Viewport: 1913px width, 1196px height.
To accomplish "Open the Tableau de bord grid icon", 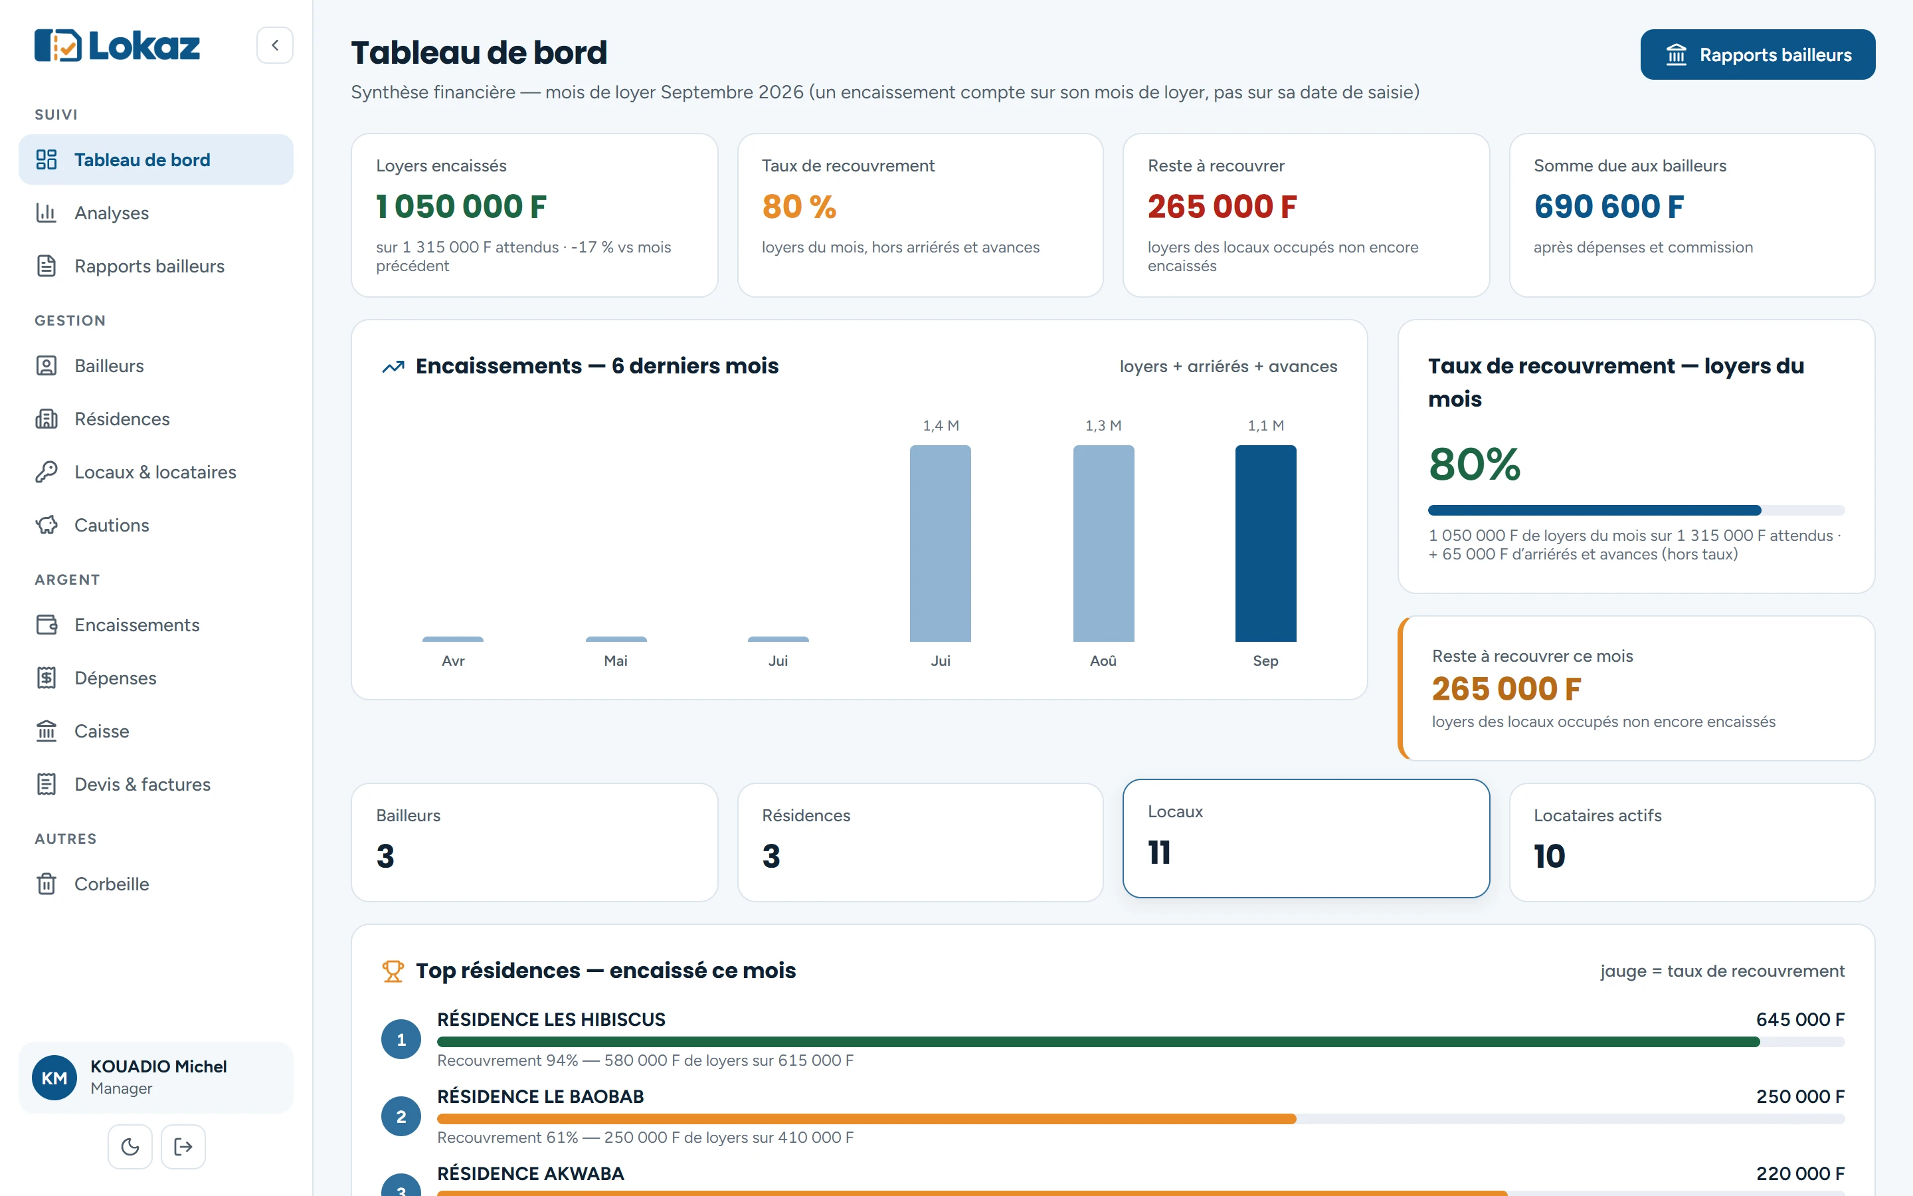I will click(x=46, y=159).
